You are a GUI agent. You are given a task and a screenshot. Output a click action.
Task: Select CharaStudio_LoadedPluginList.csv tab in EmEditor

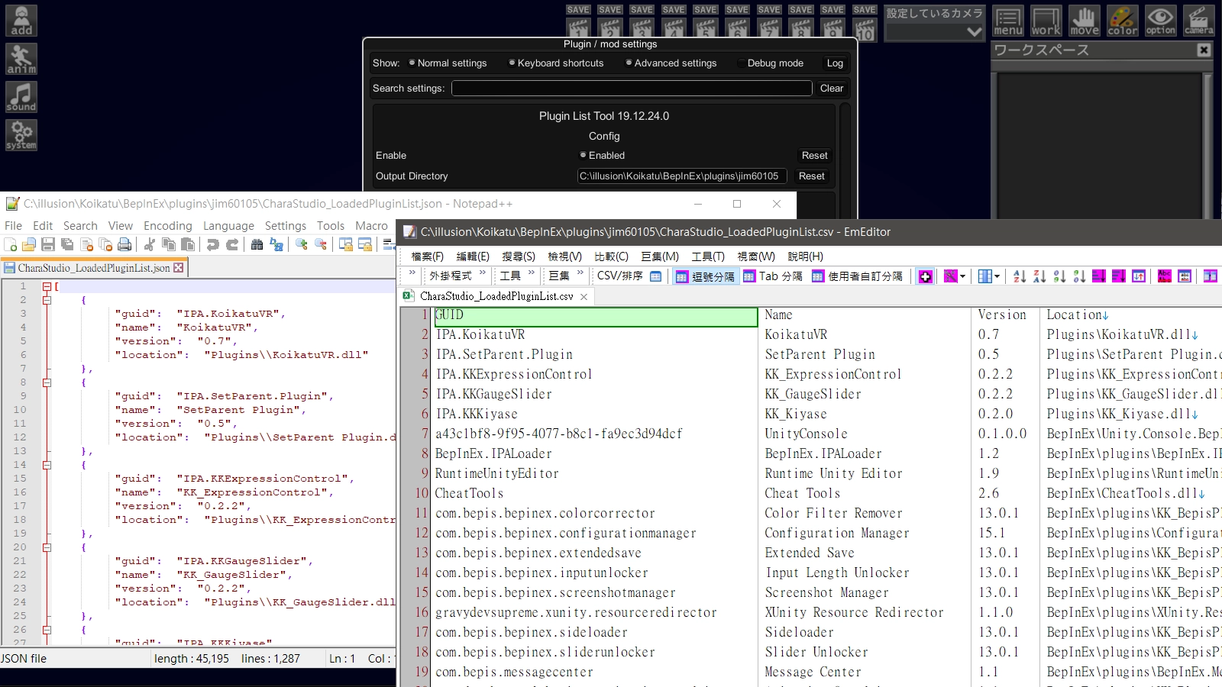coord(496,296)
